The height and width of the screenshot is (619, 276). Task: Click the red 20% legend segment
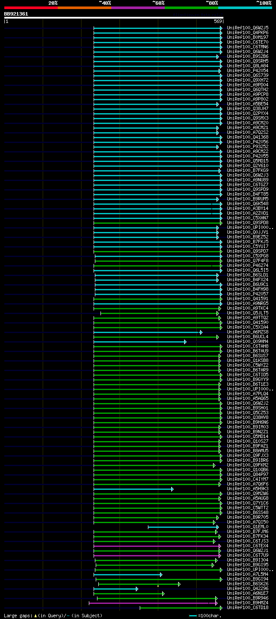coord(31,8)
